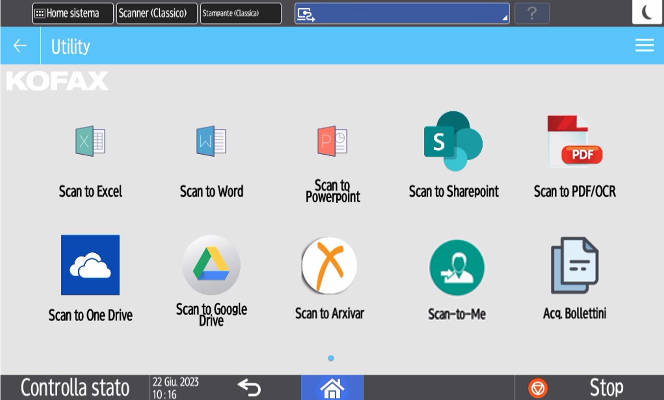Go back with the Utility header arrow
Screen dimensions: 664x400
[x=20, y=46]
